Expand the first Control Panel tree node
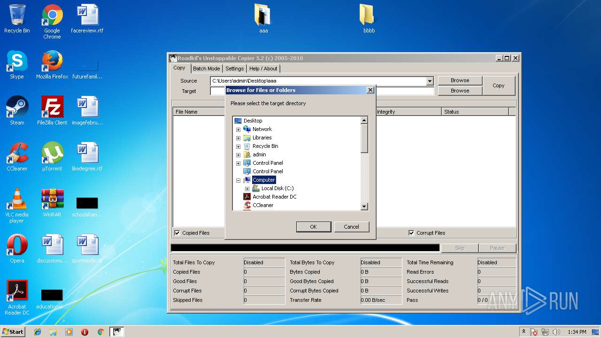 [238, 163]
